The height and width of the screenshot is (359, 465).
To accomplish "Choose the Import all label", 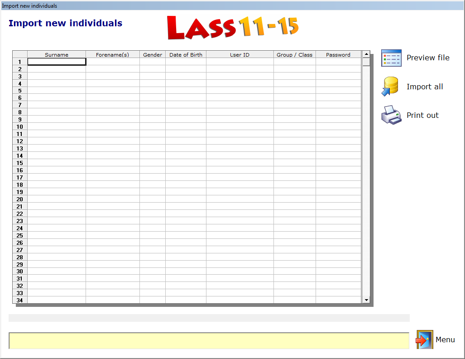I will click(x=425, y=87).
